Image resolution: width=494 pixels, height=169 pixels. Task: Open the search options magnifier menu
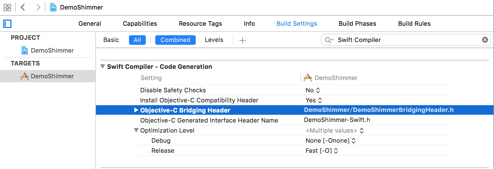(x=329, y=40)
